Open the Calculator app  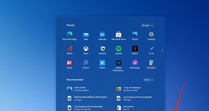[151, 64]
